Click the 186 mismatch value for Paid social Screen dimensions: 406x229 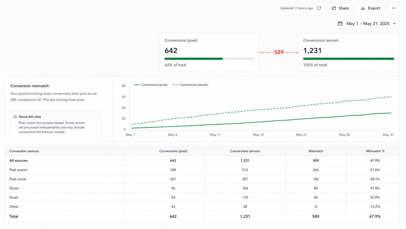tap(316, 179)
